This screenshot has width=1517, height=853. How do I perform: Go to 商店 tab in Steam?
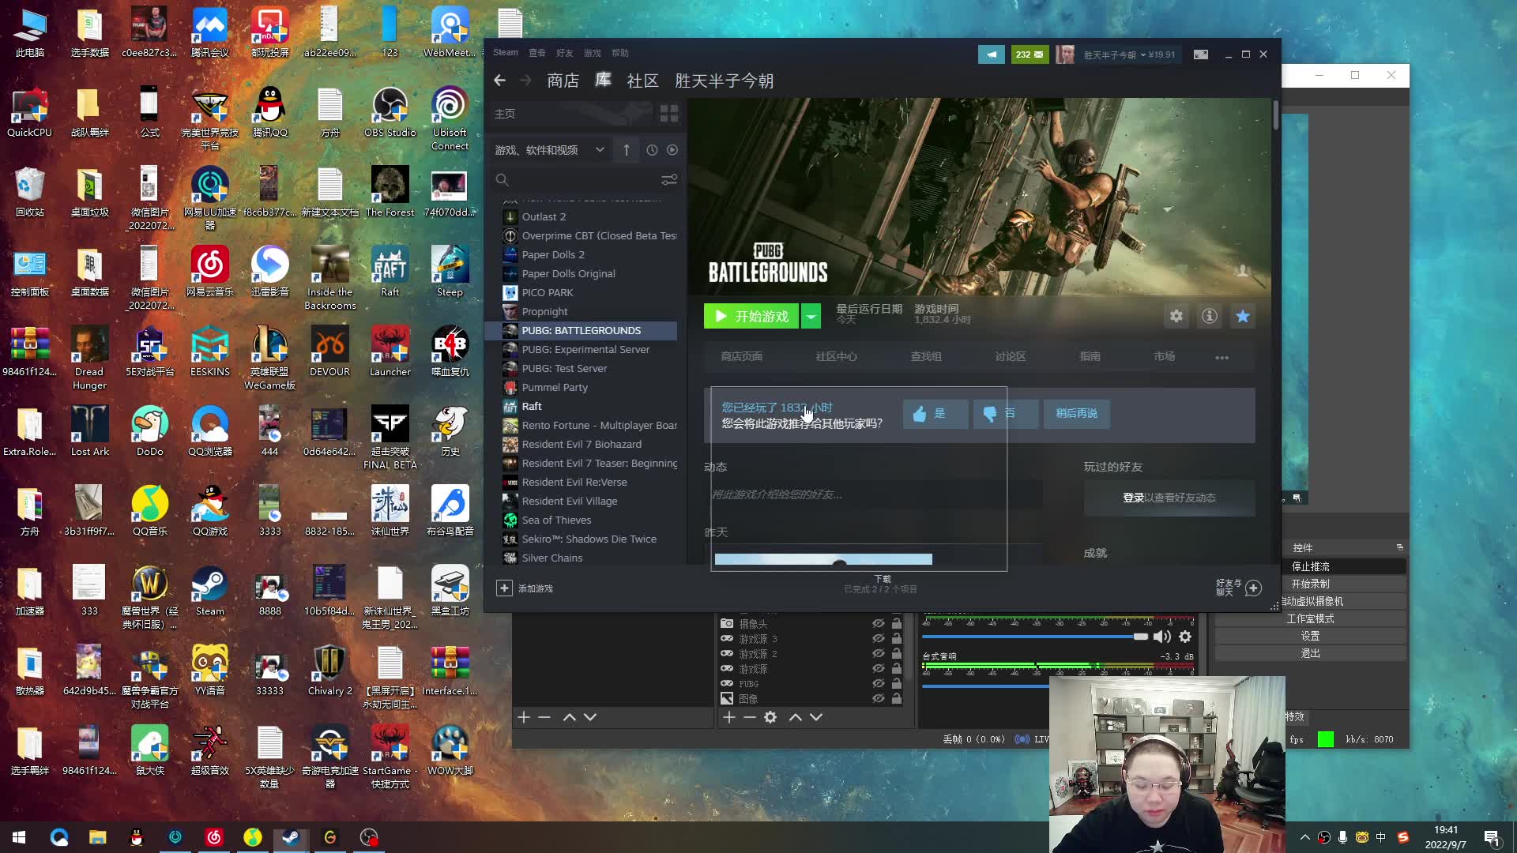[x=563, y=81]
